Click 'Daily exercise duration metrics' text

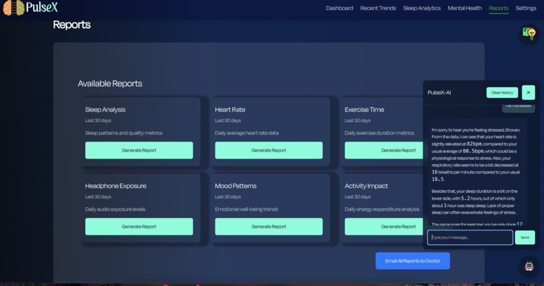[x=379, y=133]
